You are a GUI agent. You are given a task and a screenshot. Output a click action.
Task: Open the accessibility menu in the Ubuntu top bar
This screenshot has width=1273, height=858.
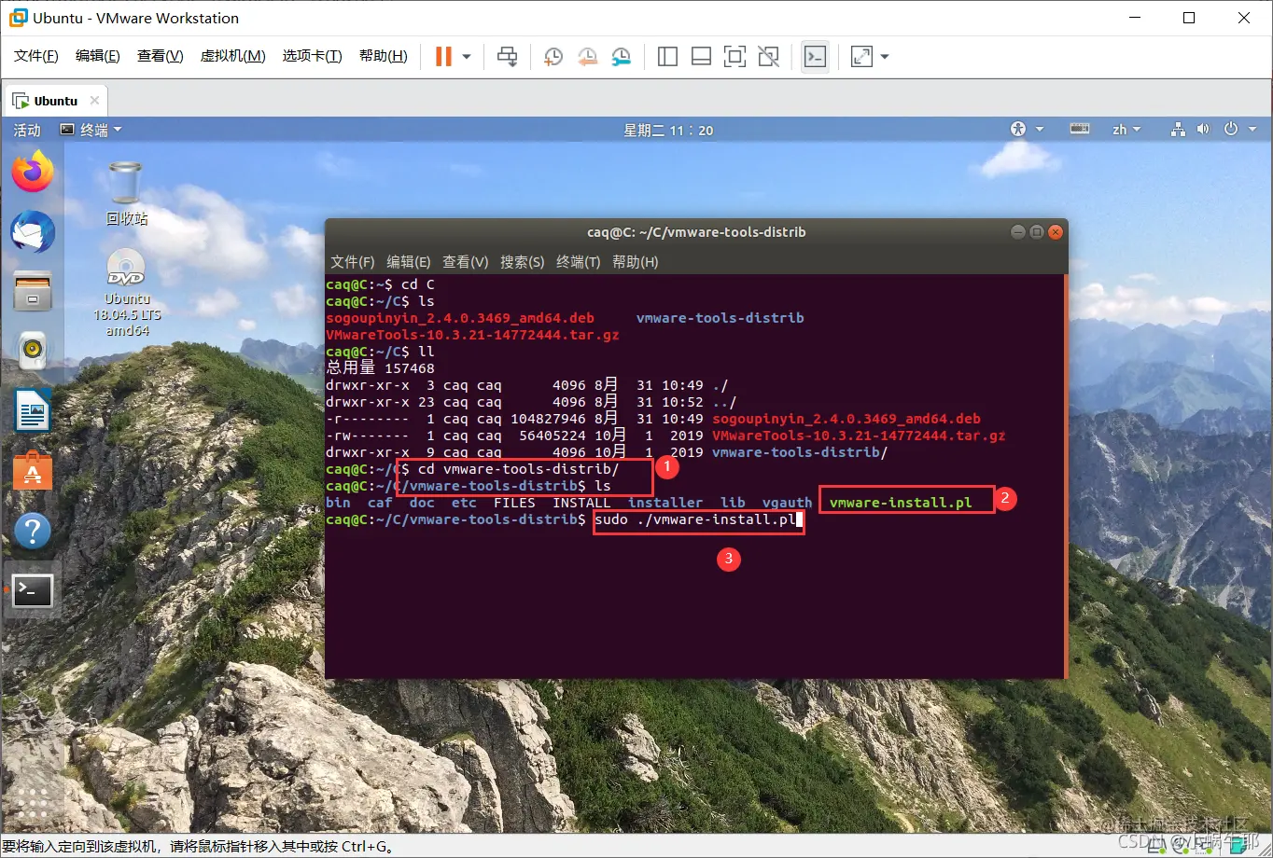[x=1027, y=130]
